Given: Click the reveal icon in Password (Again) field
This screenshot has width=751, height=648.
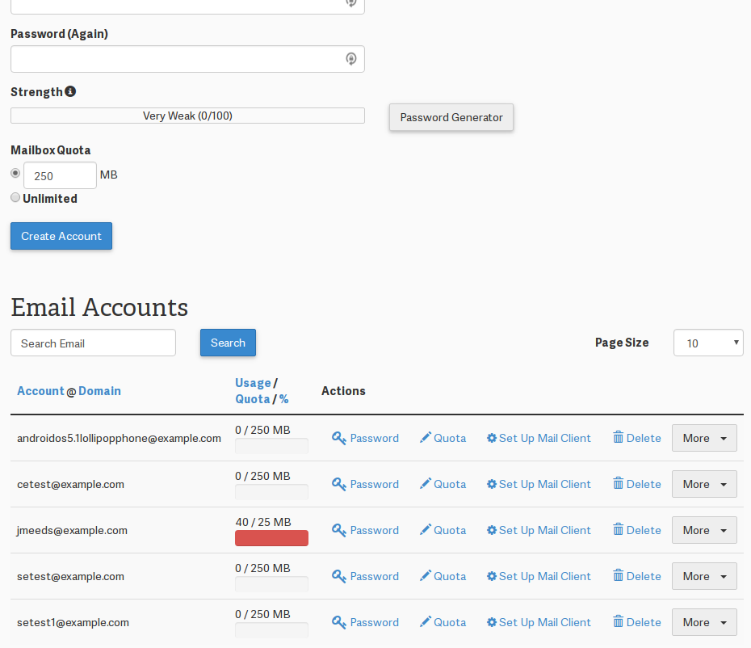Looking at the screenshot, I should 351,59.
